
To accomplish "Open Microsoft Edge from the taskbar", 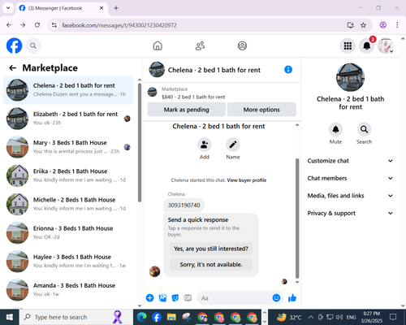I will click(x=141, y=317).
